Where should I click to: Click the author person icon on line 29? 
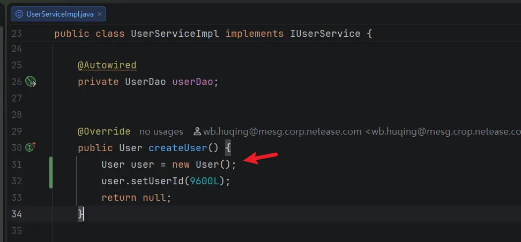[x=197, y=131]
